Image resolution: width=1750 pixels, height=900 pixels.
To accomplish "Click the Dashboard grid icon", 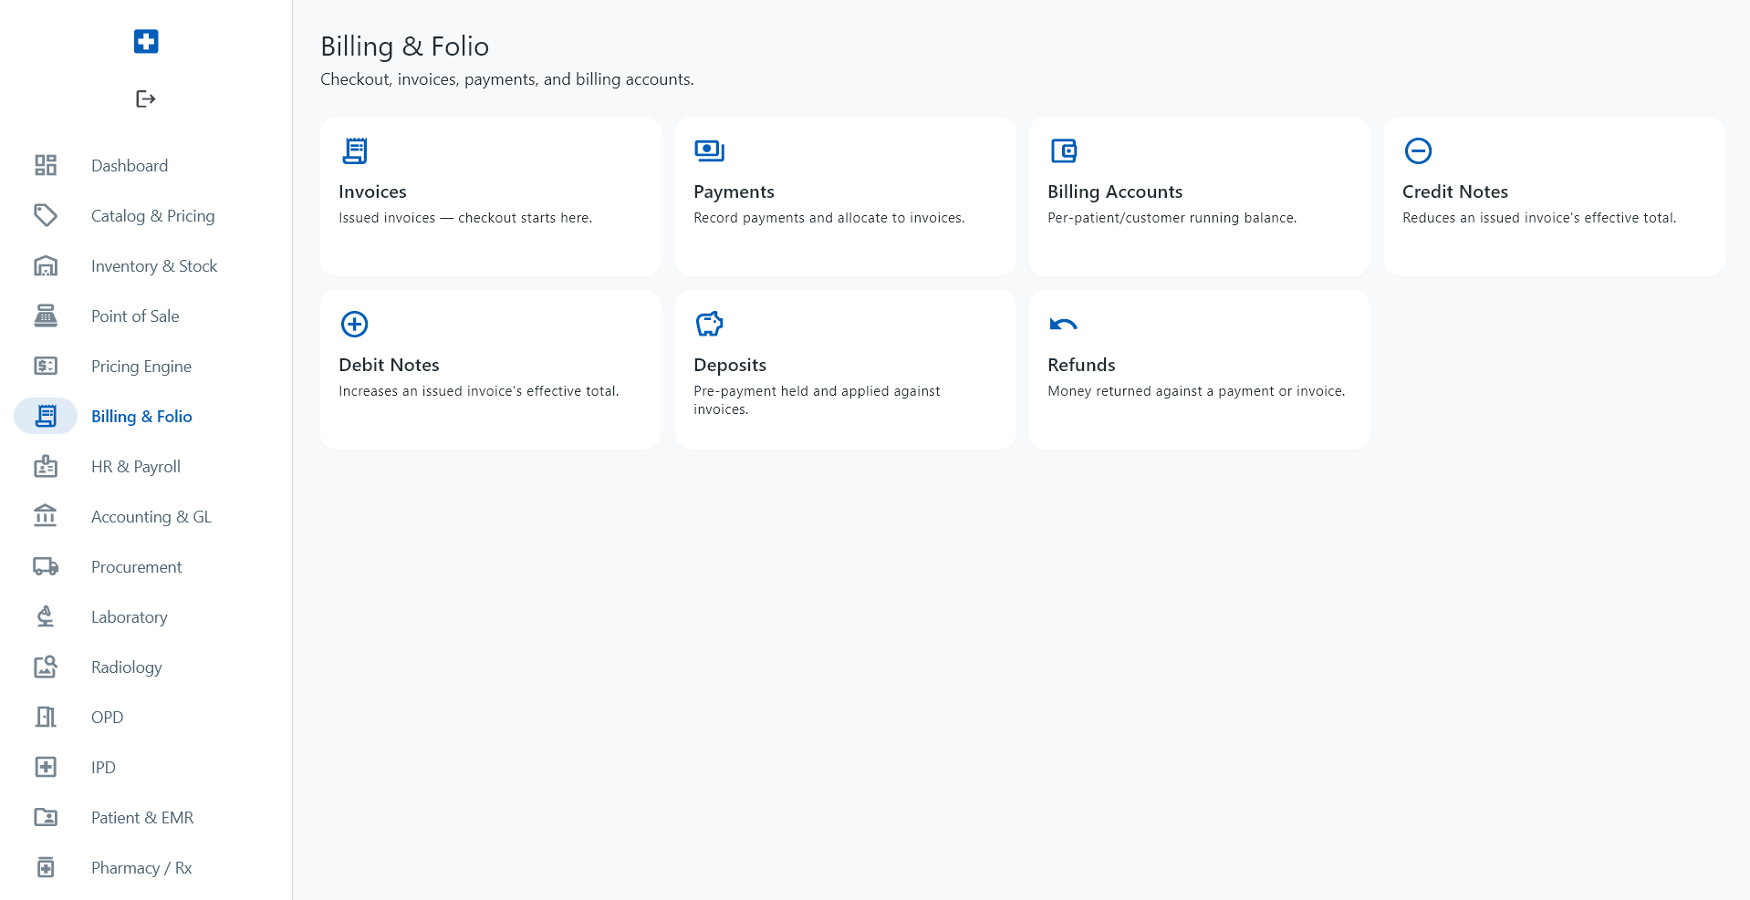I will pos(46,165).
